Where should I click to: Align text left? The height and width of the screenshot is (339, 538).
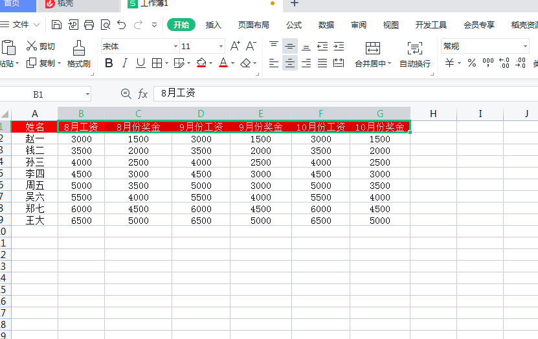[x=274, y=63]
